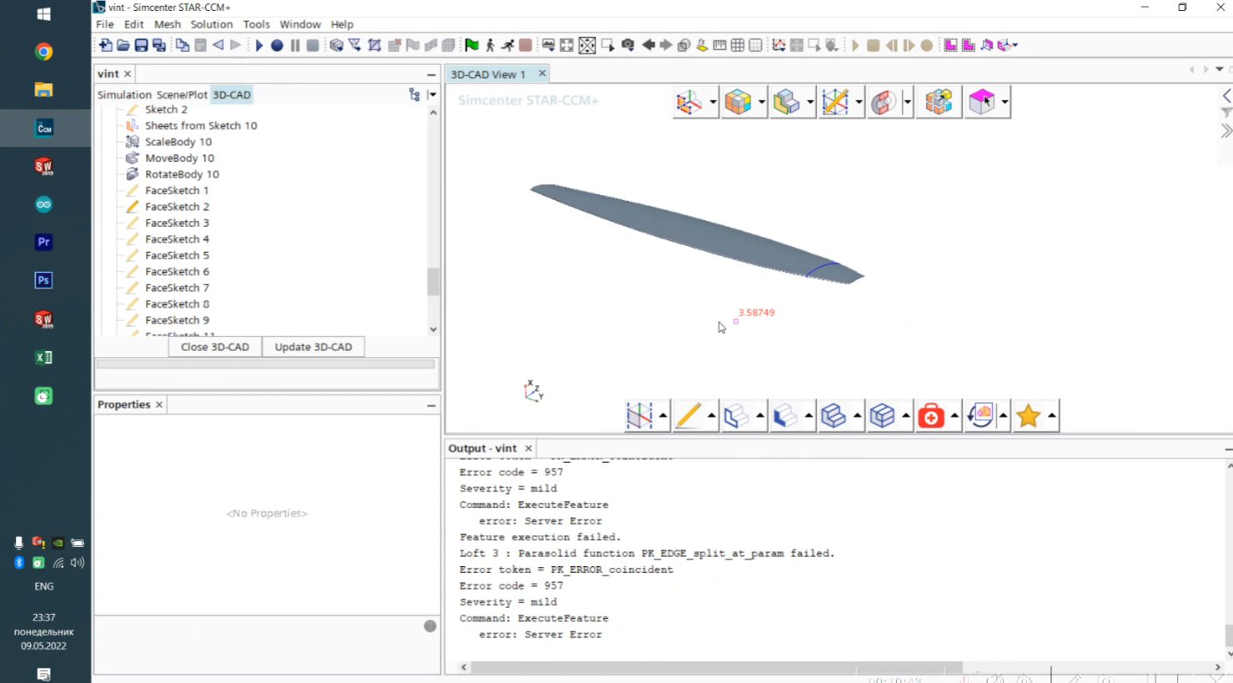Viewport: 1233px width, 683px height.
Task: Open dropdown next to magenta cube filter icon
Action: [1005, 103]
